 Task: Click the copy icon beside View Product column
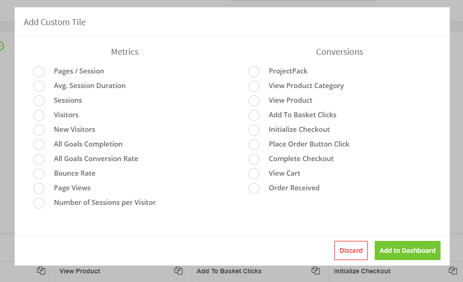point(178,271)
